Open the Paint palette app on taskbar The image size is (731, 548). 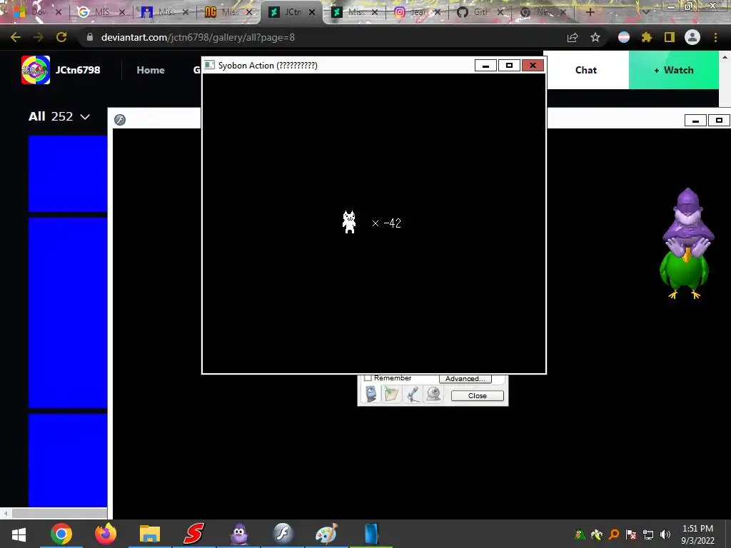click(x=326, y=534)
